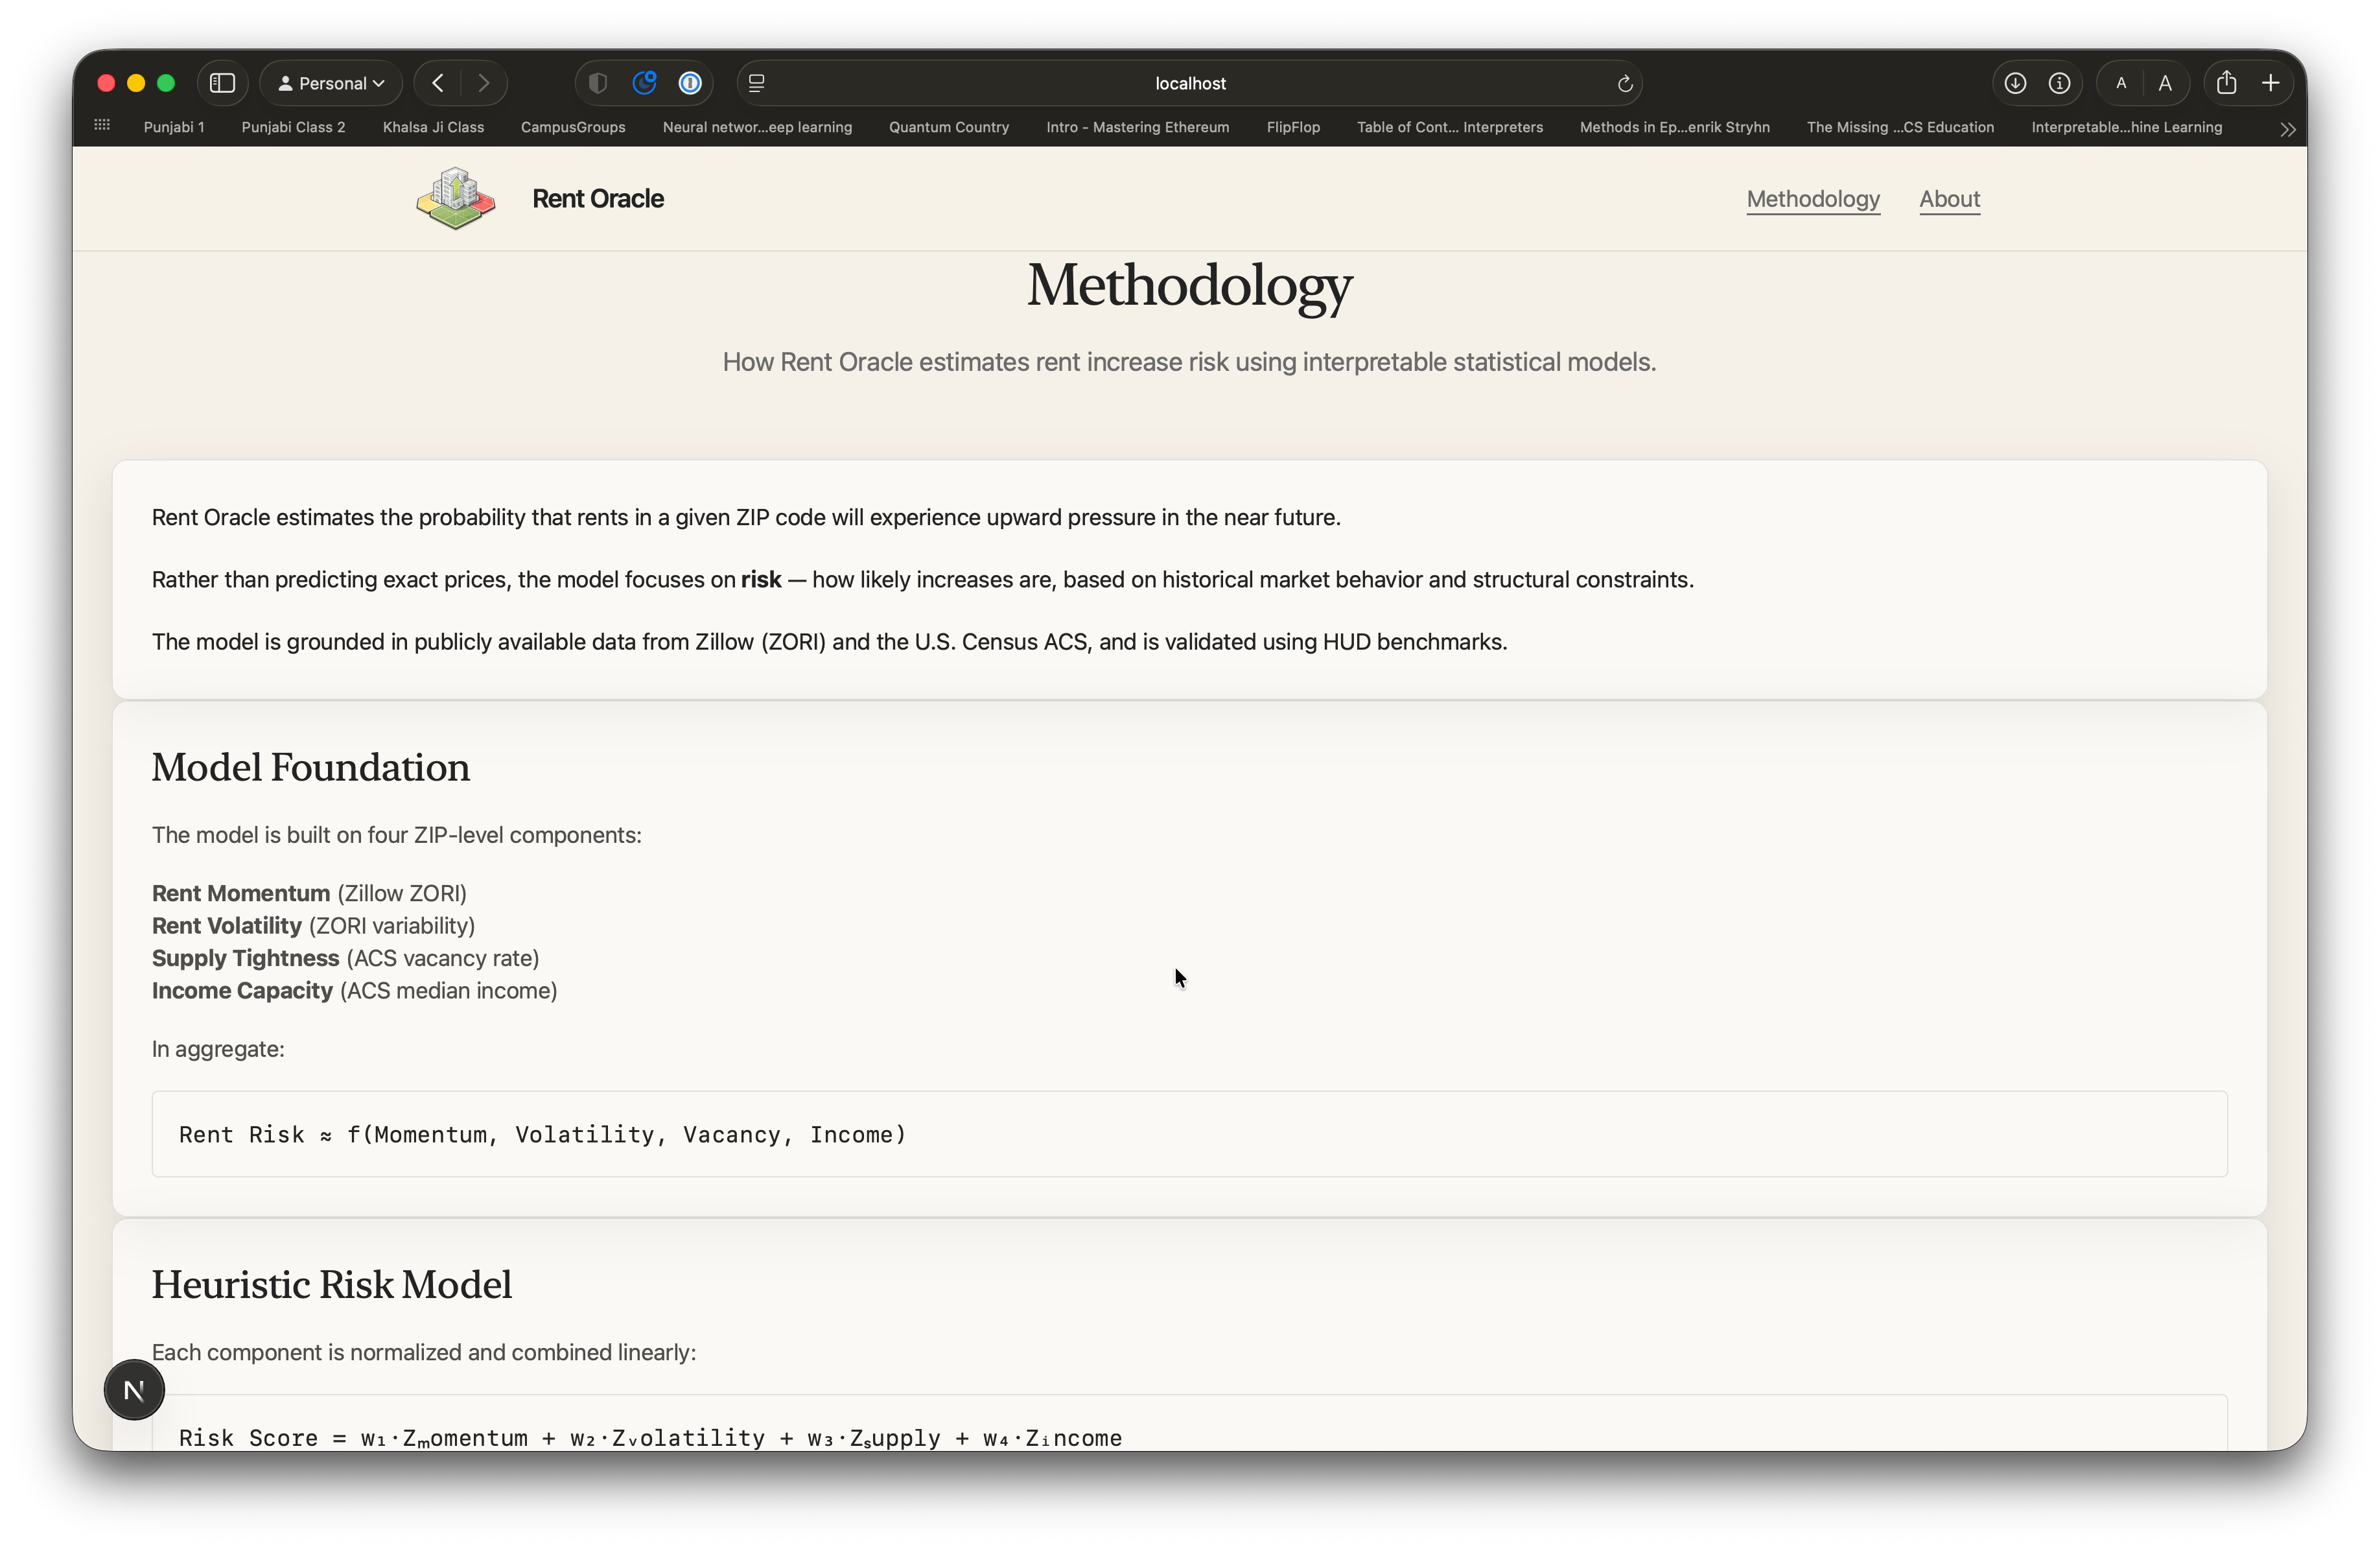Screen dimensions: 2380x1547
Task: Click the Rent Oracle logo
Action: [456, 199]
